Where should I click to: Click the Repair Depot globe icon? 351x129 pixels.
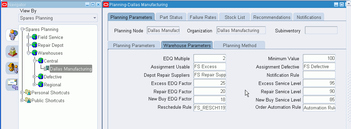(34, 45)
